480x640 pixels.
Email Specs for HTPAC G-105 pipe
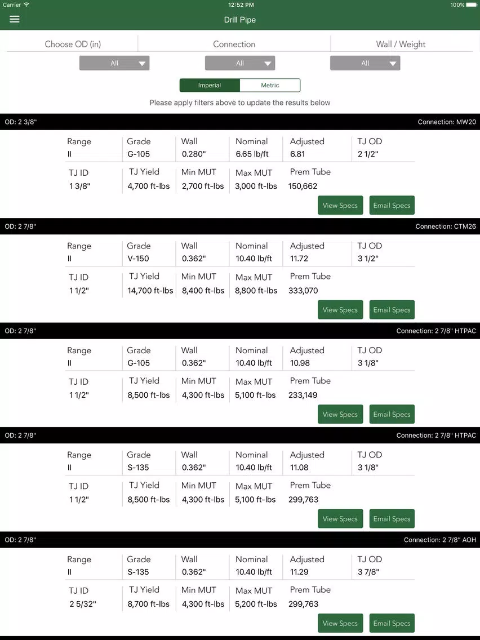click(392, 414)
